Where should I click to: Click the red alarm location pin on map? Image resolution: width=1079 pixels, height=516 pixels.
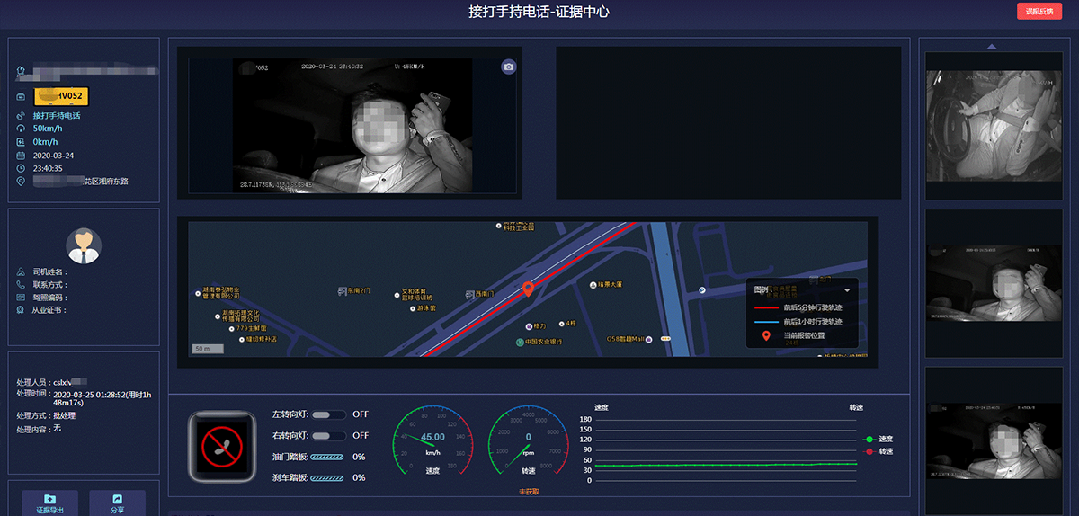529,289
